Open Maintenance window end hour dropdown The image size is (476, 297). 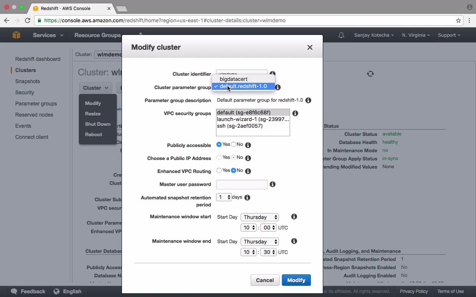tap(249, 252)
